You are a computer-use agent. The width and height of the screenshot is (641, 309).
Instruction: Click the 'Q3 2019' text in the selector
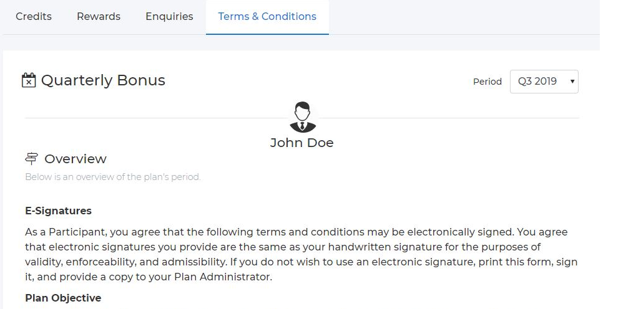[x=537, y=81]
